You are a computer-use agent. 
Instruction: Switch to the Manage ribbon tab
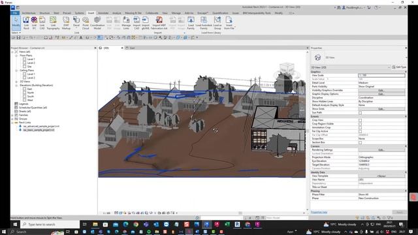point(176,13)
